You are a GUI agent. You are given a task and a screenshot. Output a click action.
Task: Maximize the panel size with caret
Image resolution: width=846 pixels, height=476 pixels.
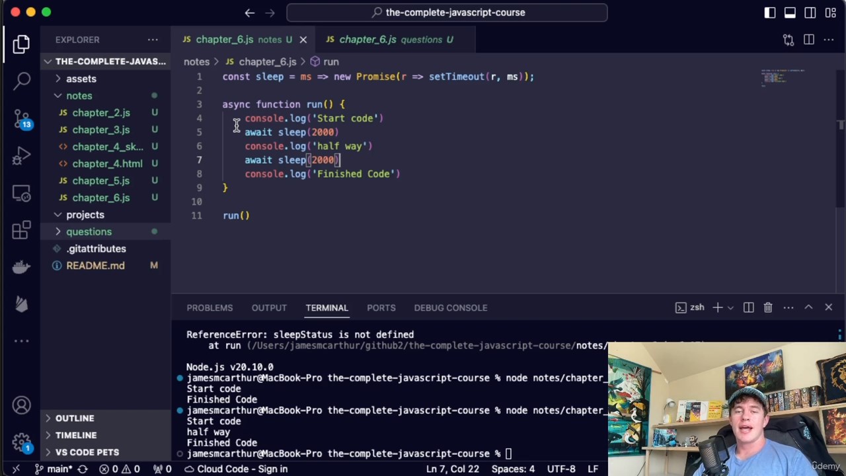click(x=808, y=307)
